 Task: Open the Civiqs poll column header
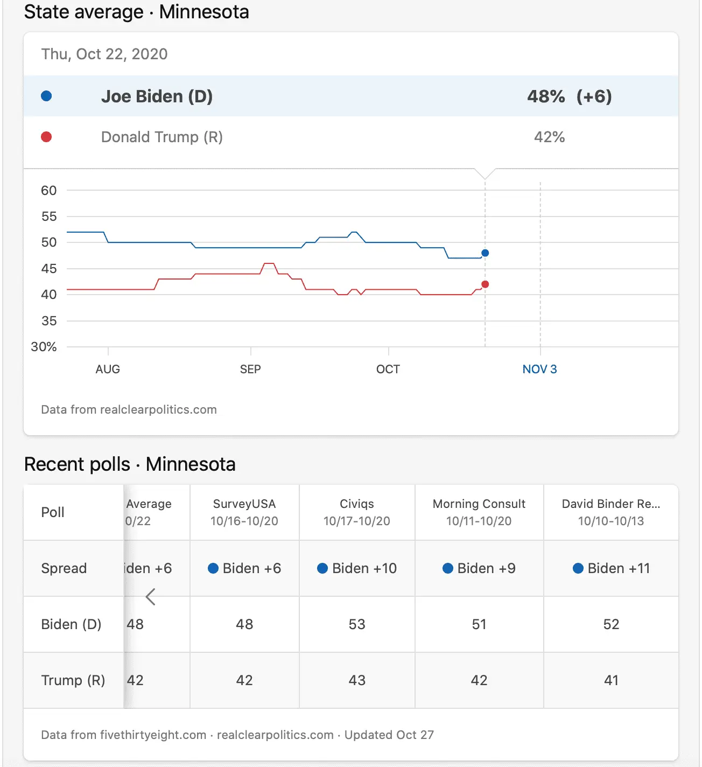tap(356, 512)
